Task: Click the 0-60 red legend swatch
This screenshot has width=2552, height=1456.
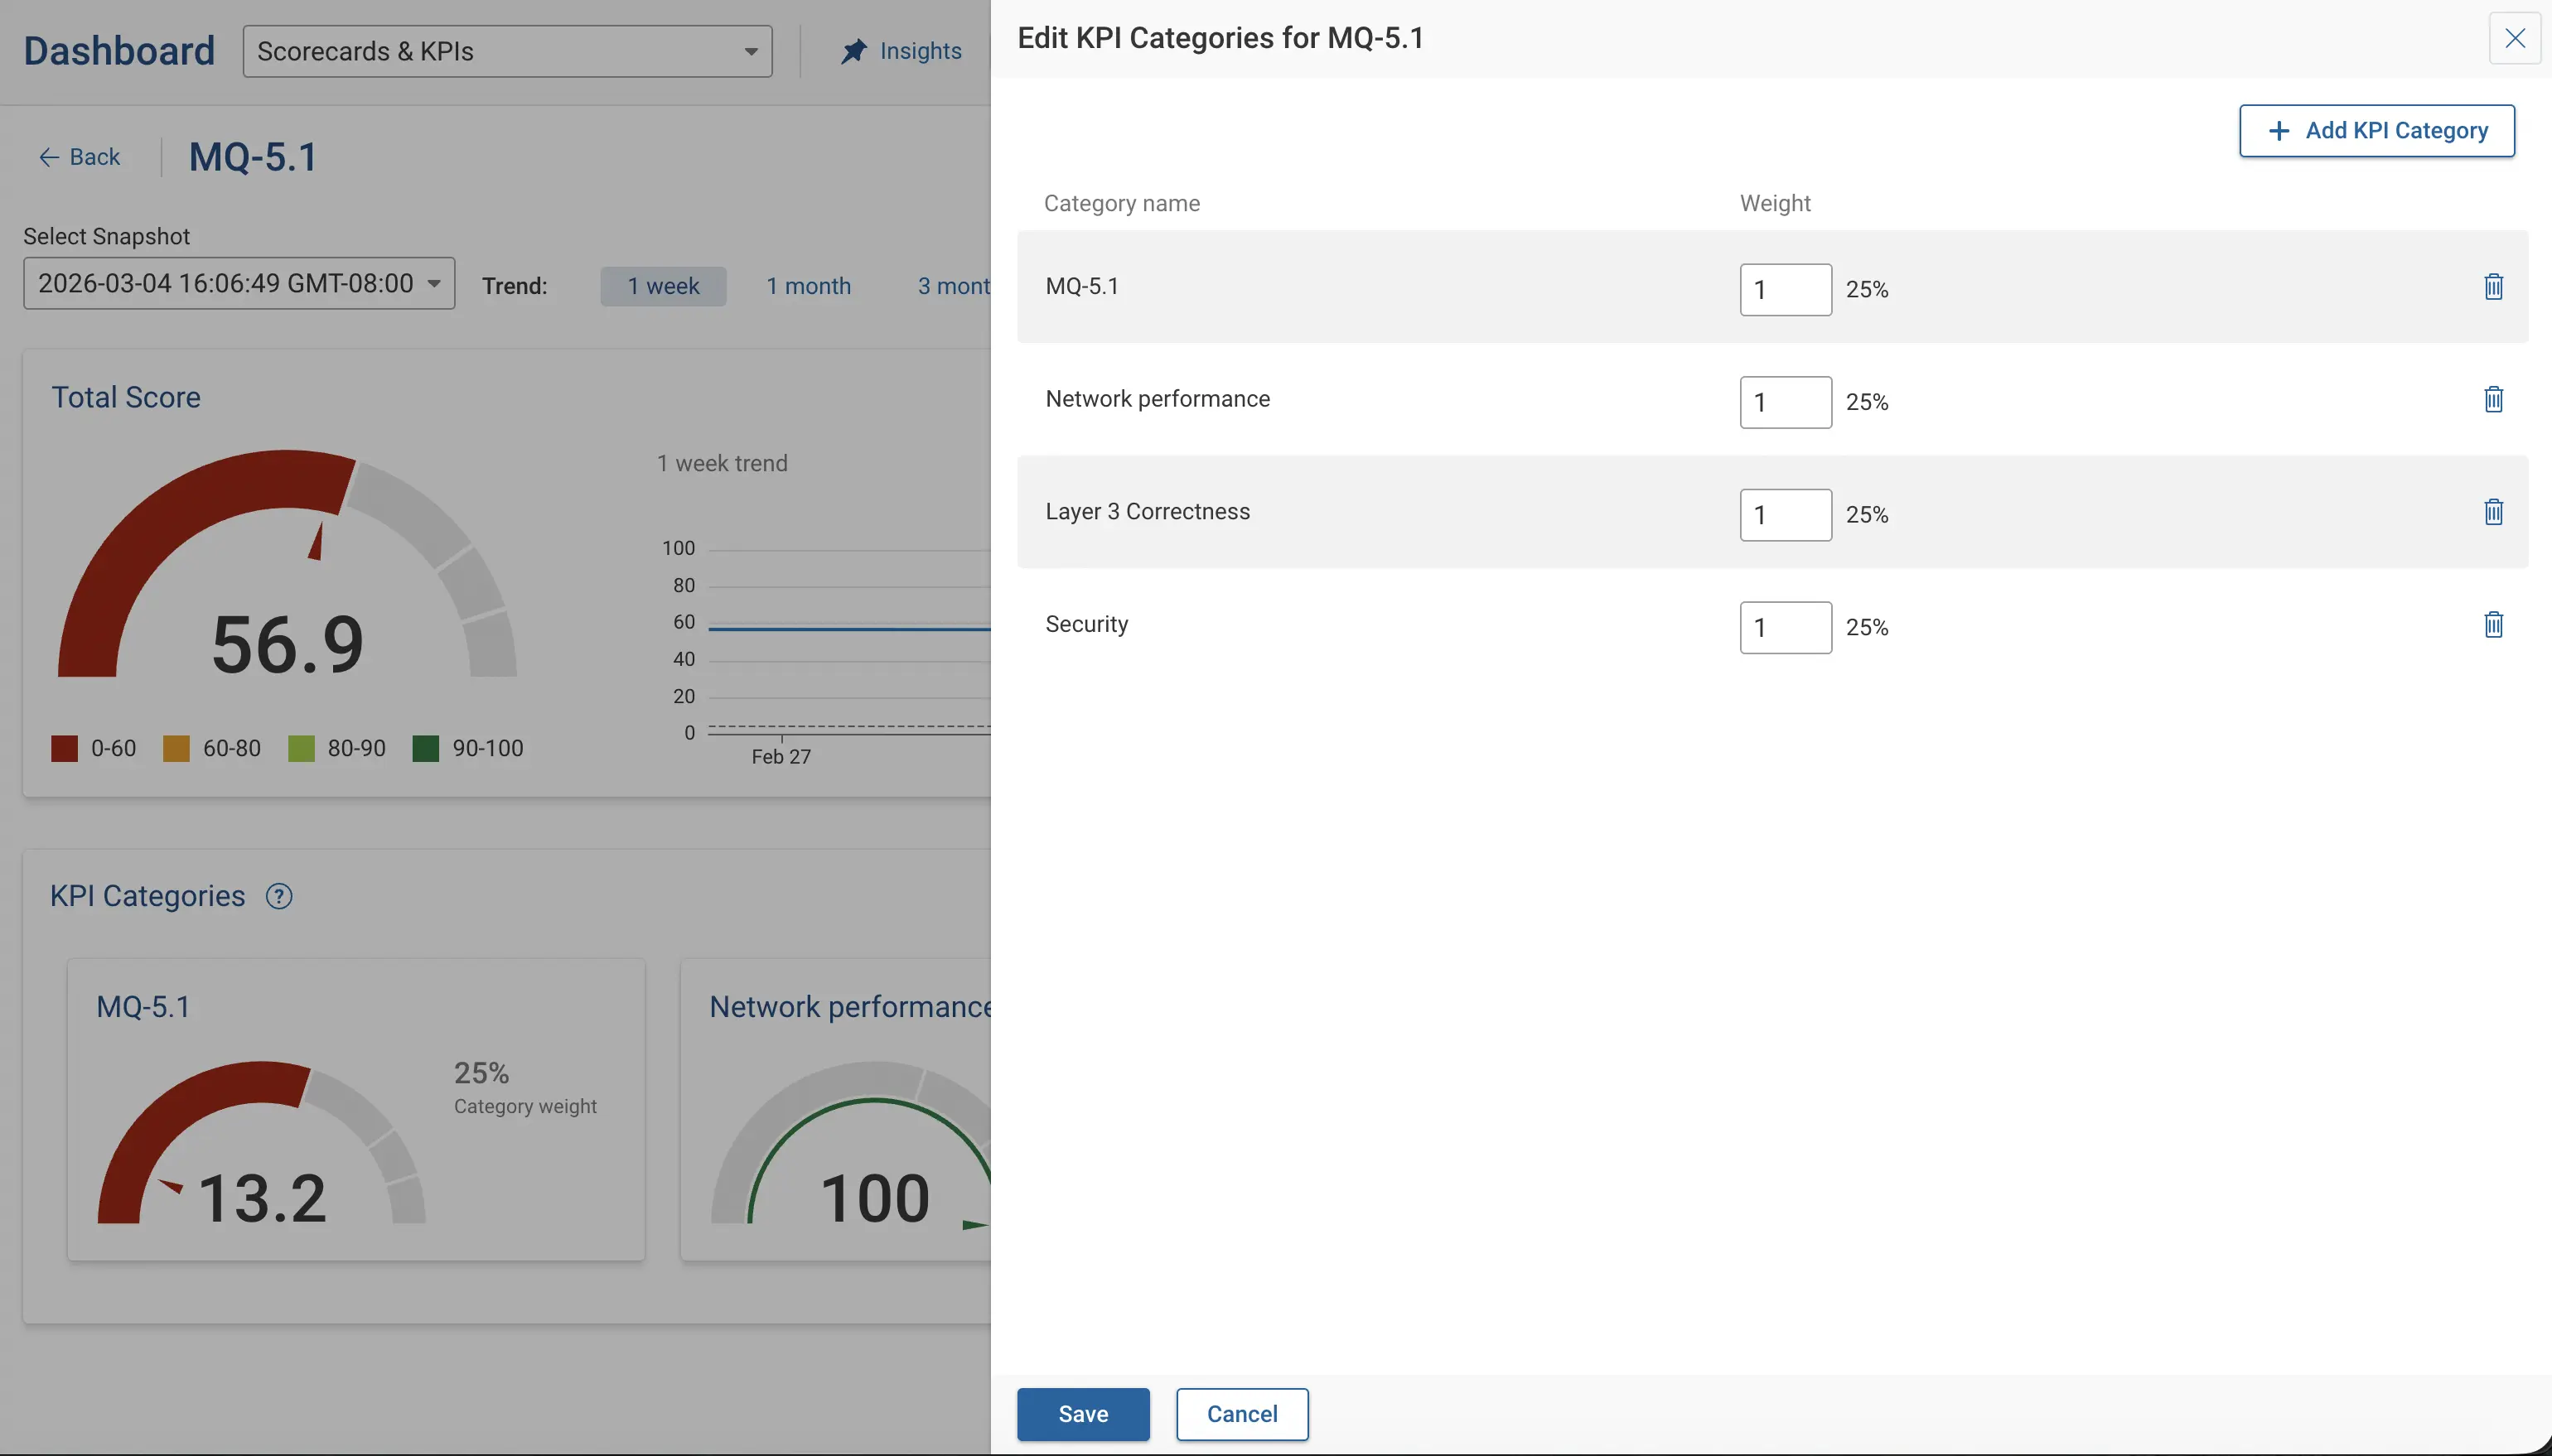Action: tap(64, 749)
